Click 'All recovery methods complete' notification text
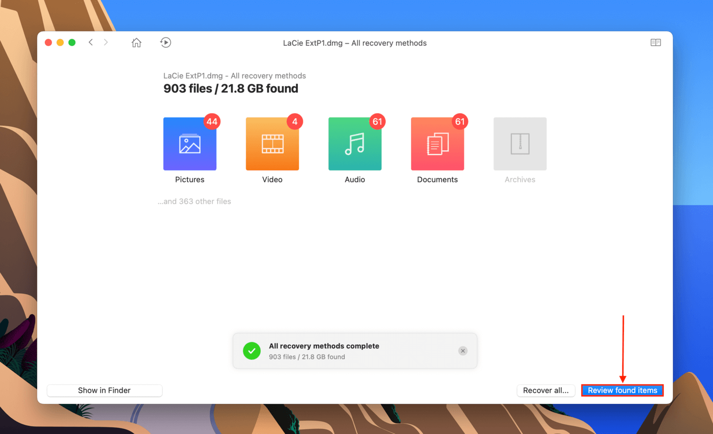This screenshot has height=434, width=713. click(324, 346)
